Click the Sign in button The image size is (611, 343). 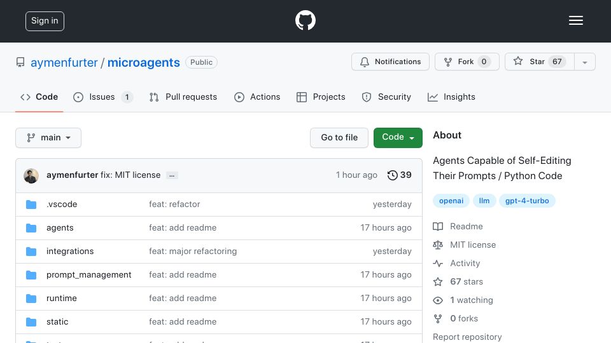[45, 21]
